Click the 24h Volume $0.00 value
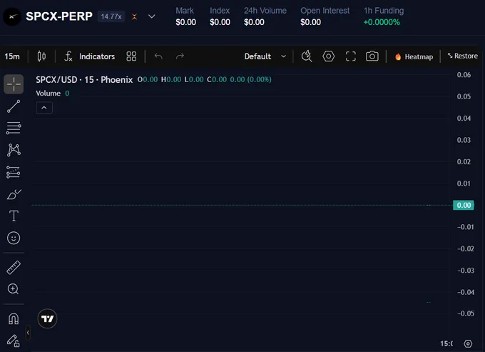485x352 pixels. coord(254,22)
